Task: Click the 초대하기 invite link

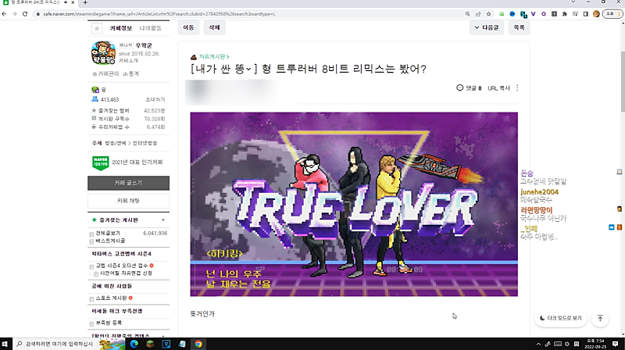Action: click(155, 100)
